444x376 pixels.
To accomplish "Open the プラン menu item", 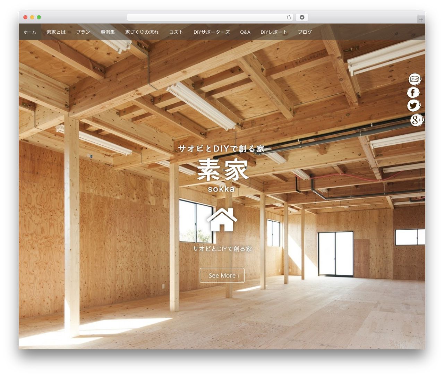I will [83, 32].
